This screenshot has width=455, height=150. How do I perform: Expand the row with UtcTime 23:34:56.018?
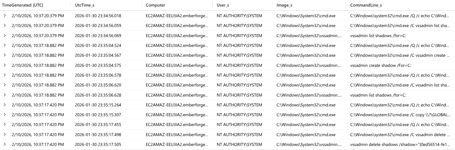tap(5, 16)
